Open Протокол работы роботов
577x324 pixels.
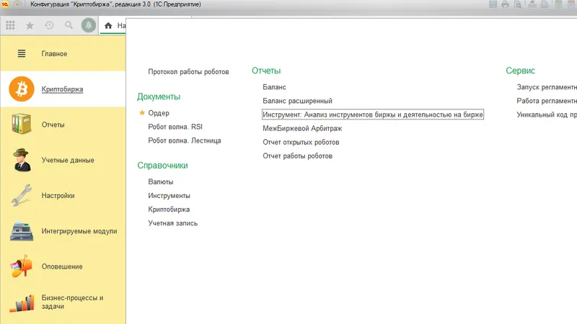click(188, 71)
